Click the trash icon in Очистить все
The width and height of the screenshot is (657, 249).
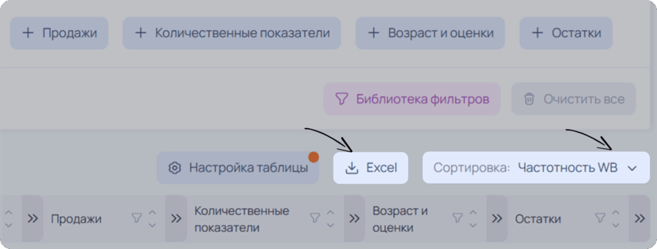click(529, 99)
